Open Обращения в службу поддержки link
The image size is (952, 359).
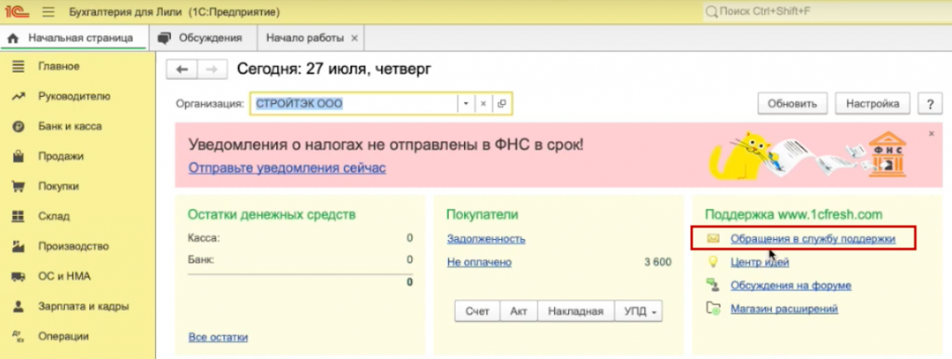tap(813, 239)
